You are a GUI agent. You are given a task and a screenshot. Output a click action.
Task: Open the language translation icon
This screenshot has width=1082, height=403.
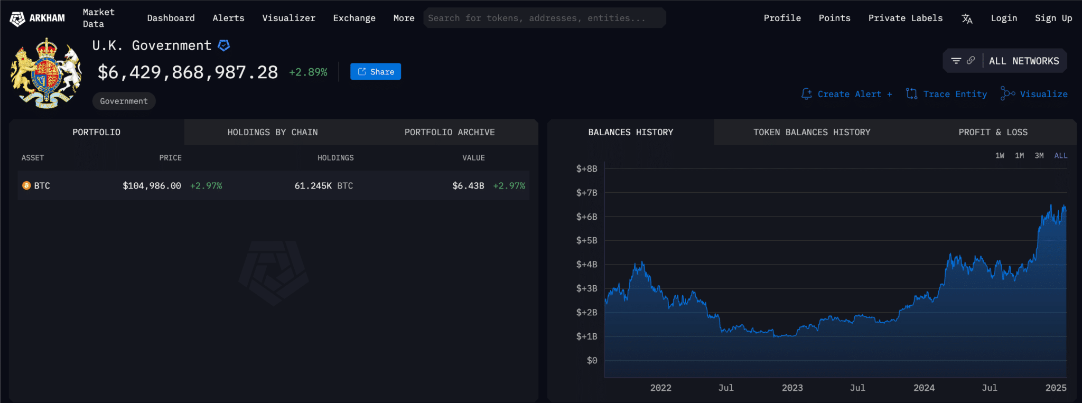click(x=967, y=18)
